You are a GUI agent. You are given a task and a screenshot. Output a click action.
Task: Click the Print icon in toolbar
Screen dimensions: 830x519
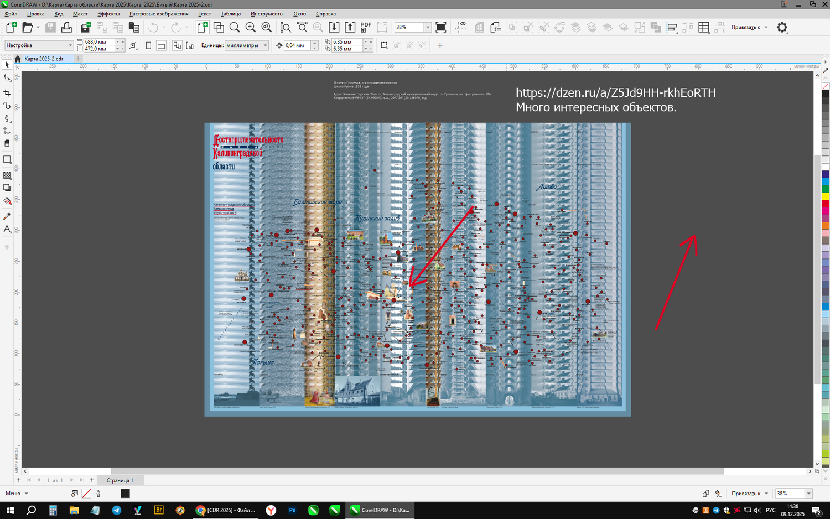66,27
